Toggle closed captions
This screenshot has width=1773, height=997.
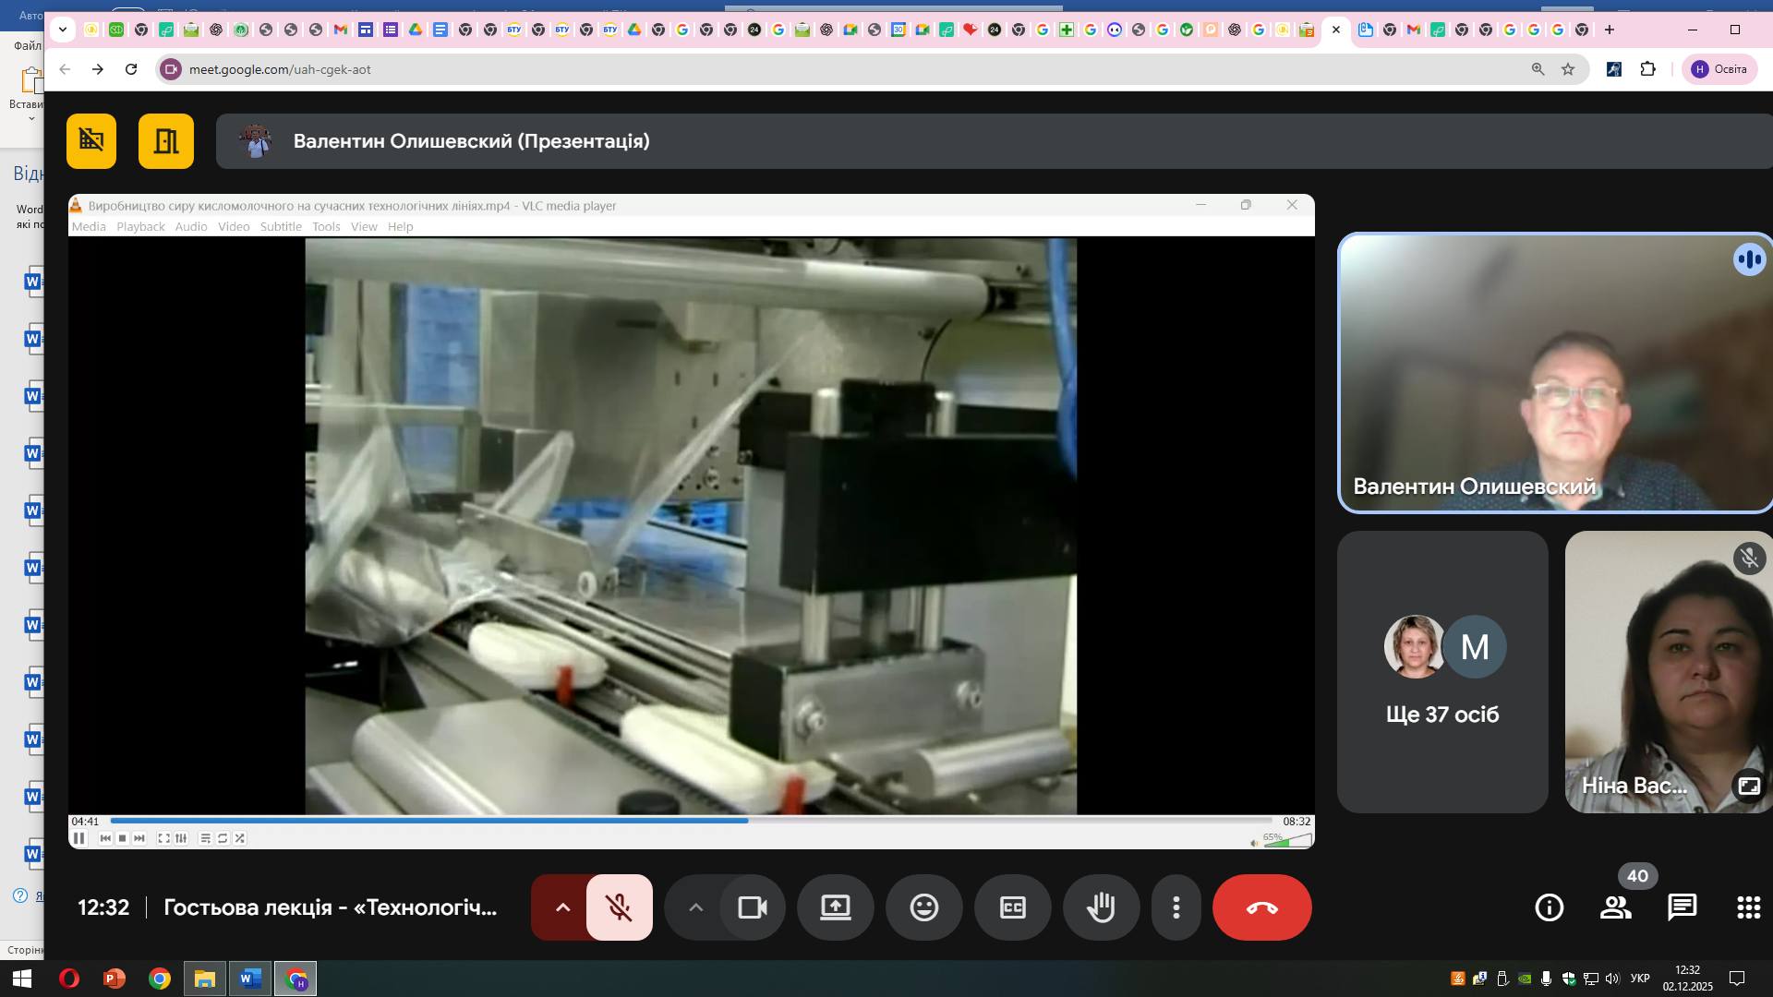[1012, 907]
